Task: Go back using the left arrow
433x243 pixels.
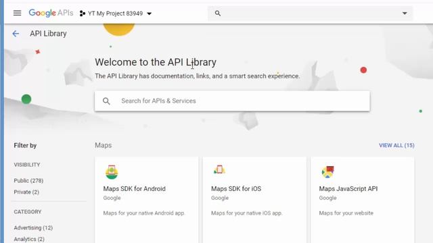Action: [x=16, y=34]
